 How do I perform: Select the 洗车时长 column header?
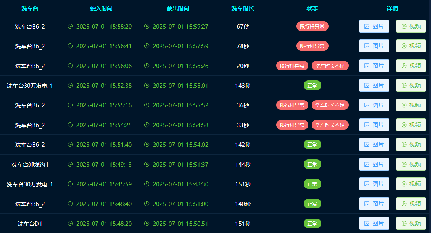coord(243,8)
